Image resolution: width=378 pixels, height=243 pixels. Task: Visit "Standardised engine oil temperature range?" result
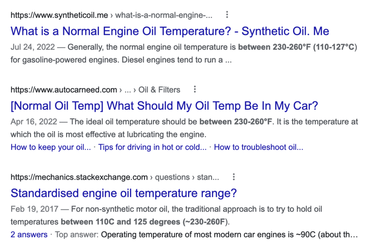click(124, 193)
